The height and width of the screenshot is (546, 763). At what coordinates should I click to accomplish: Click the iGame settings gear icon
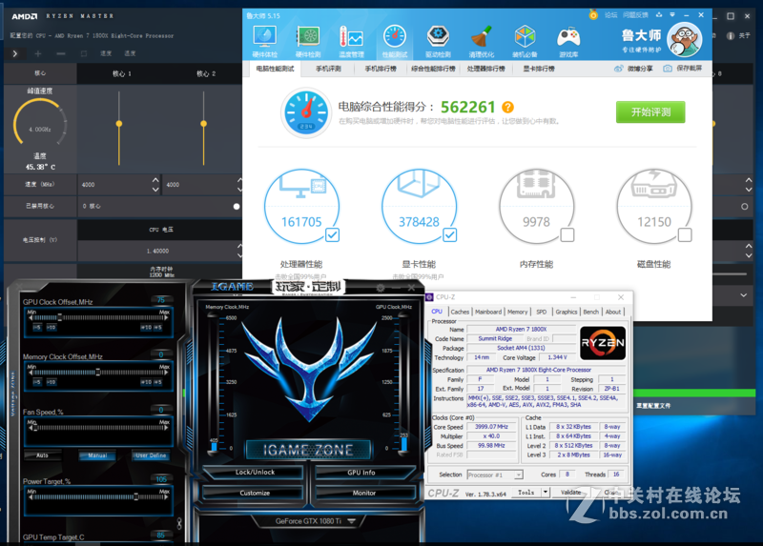pos(381,288)
